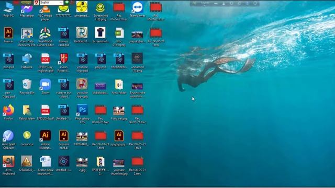Select buiness card.psd file
Screen dimensions: 335x188
coord(64,37)
